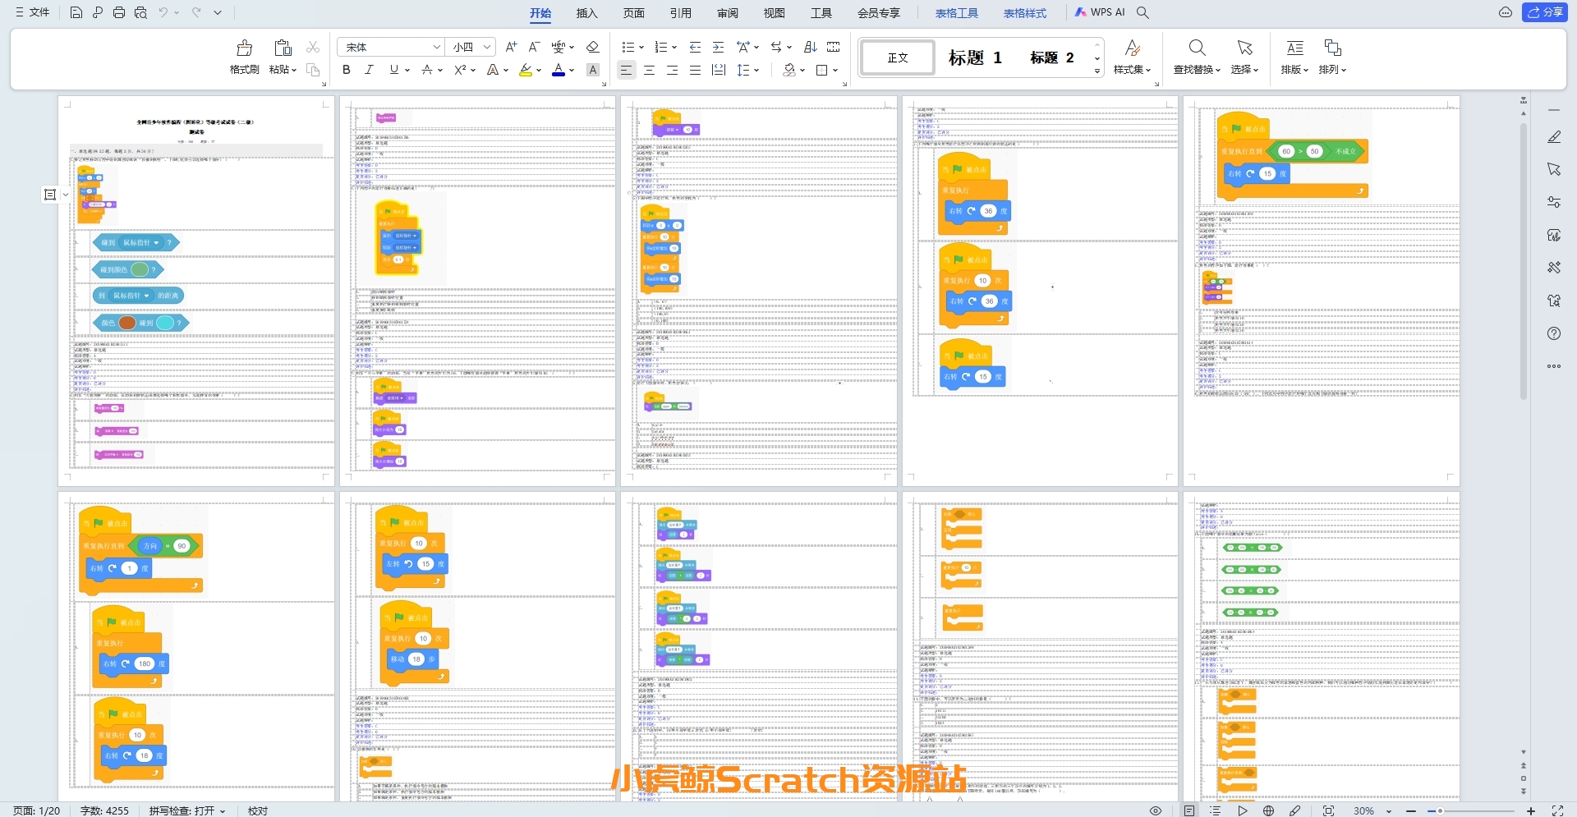The width and height of the screenshot is (1577, 817).
Task: Open the Review (审阅) tab
Action: pos(727,13)
